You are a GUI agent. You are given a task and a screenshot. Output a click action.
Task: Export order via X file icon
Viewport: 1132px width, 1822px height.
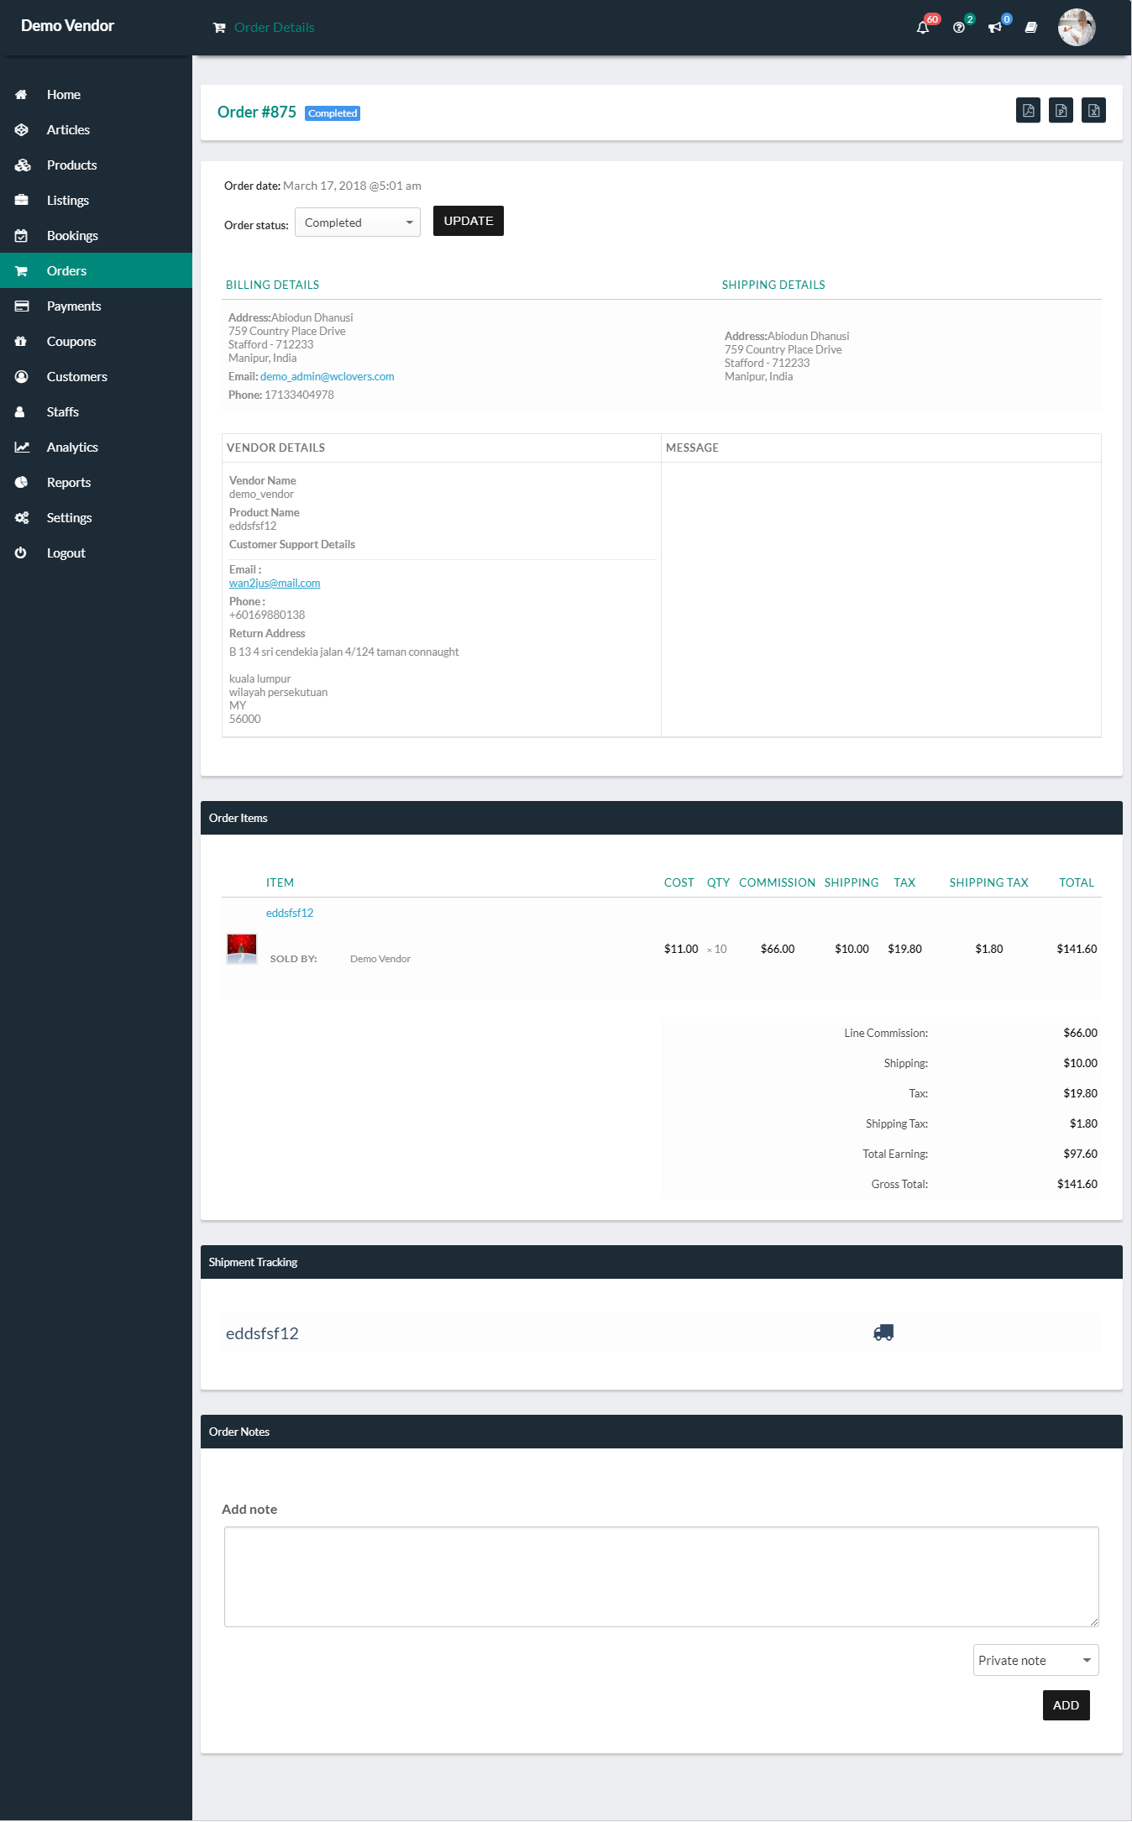pyautogui.click(x=1093, y=110)
